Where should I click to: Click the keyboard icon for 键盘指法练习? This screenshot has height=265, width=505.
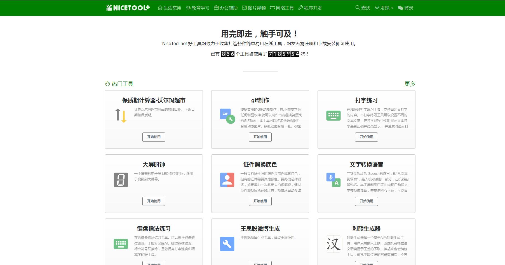121,243
